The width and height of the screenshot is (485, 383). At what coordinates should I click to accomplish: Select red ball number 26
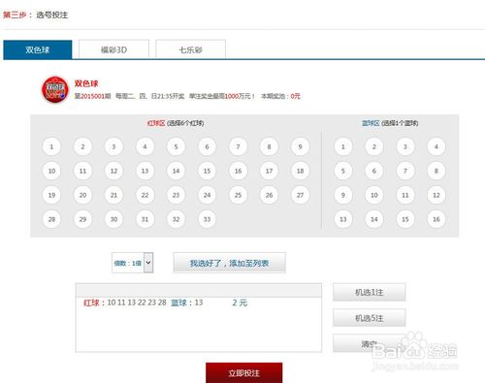[269, 195]
